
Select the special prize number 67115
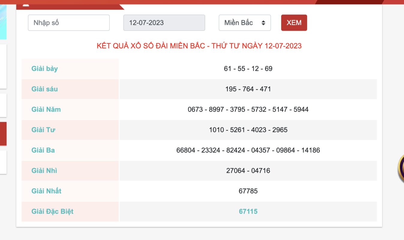248,211
